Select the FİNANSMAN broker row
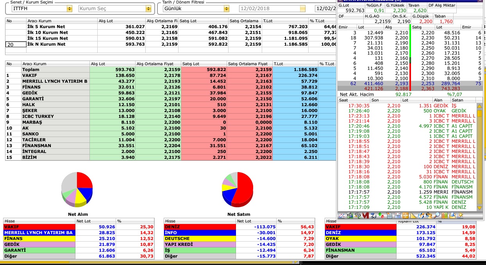486x265 pixels. pyautogui.click(x=171, y=146)
